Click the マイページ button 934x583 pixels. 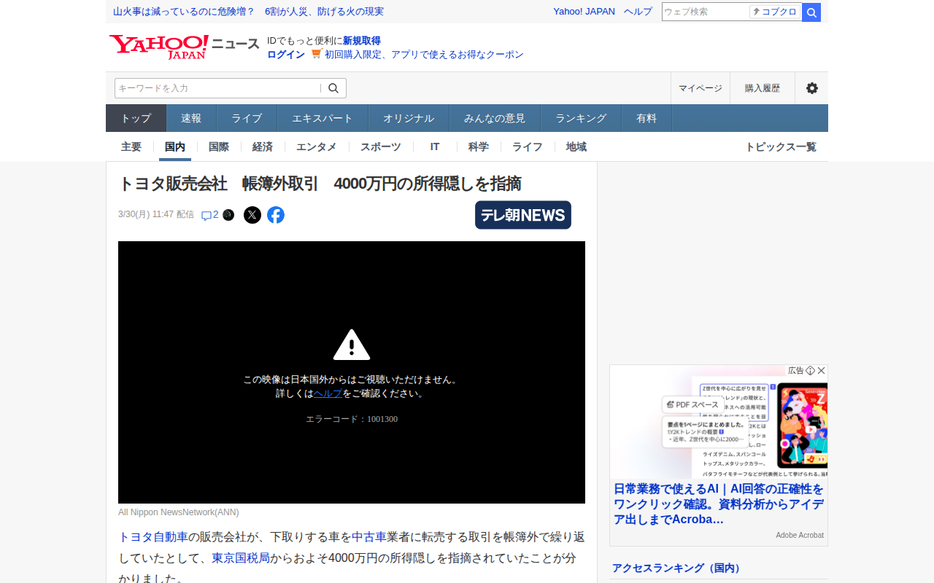pos(700,88)
